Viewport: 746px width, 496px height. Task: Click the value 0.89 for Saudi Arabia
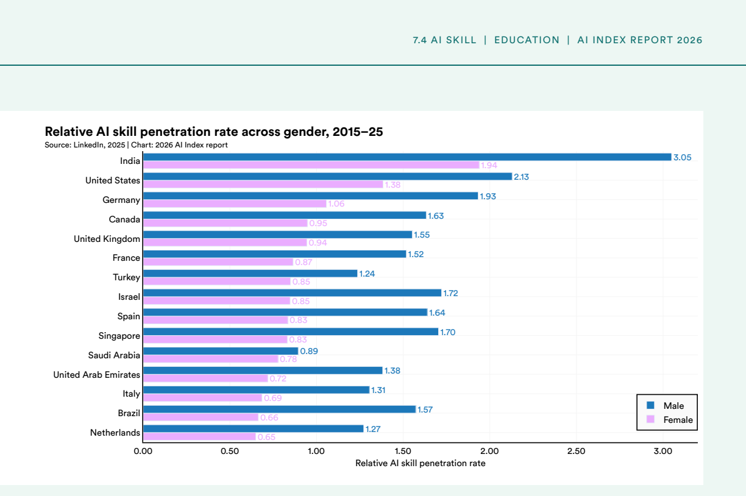[x=309, y=351]
